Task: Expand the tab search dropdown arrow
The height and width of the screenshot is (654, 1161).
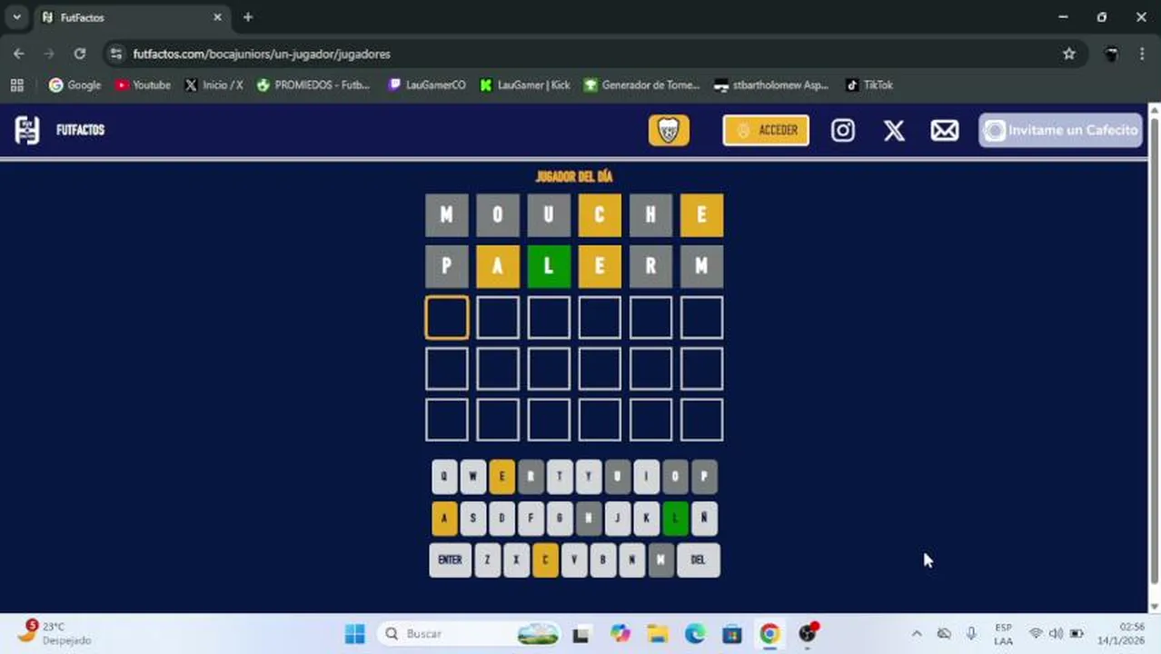Action: pos(16,17)
